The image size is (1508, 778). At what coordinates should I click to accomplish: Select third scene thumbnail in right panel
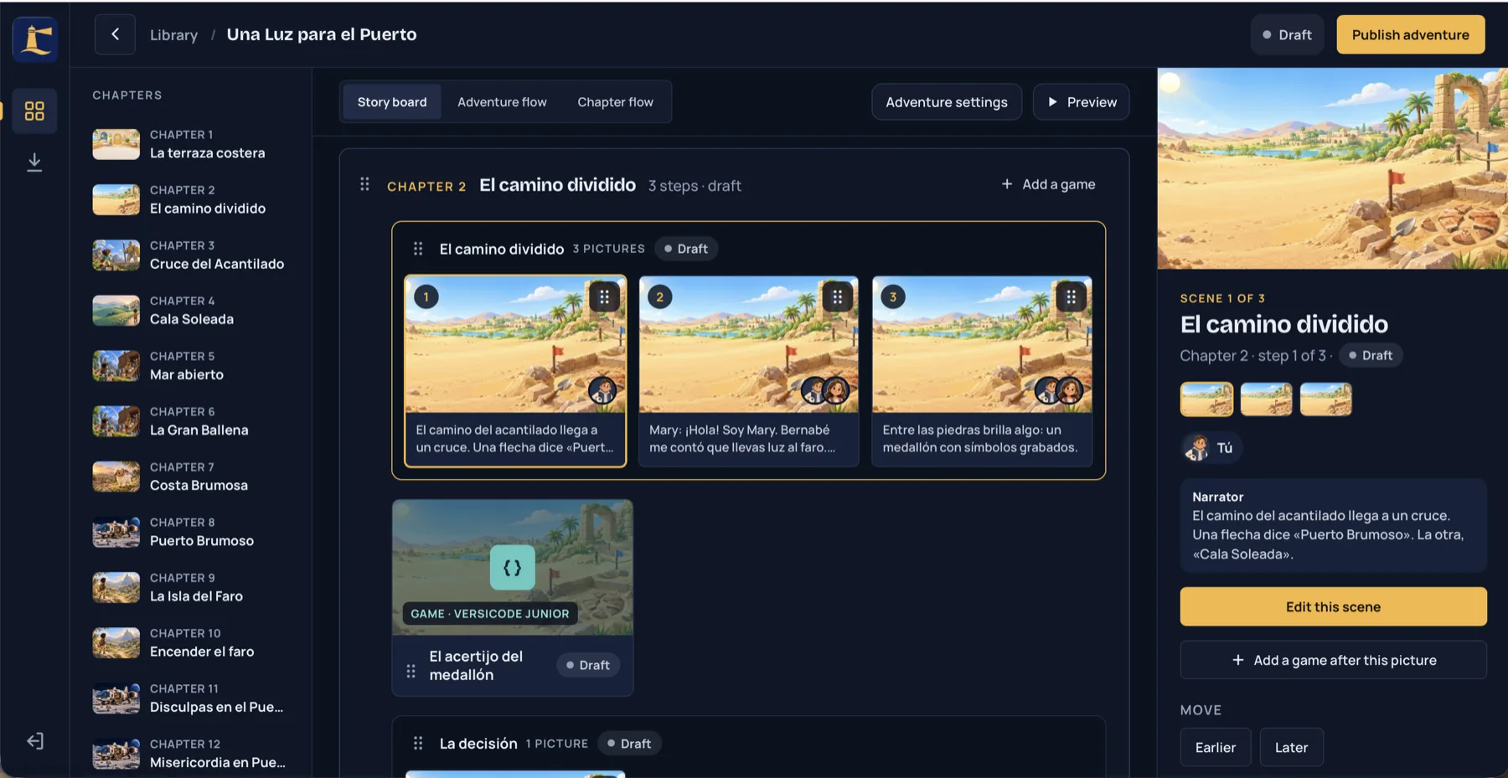pos(1325,399)
